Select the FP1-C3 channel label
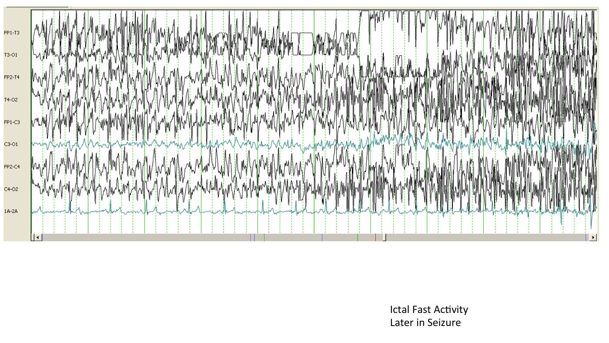This screenshot has height=343, width=609. coord(12,122)
